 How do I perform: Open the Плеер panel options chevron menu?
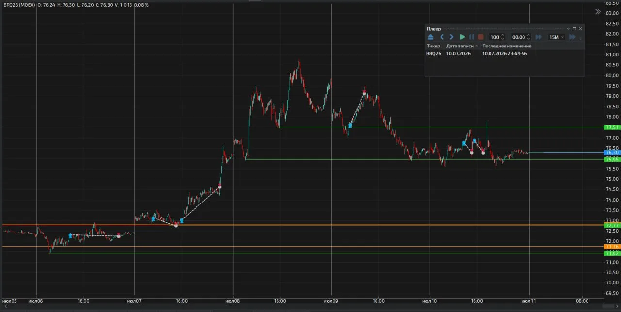click(568, 29)
